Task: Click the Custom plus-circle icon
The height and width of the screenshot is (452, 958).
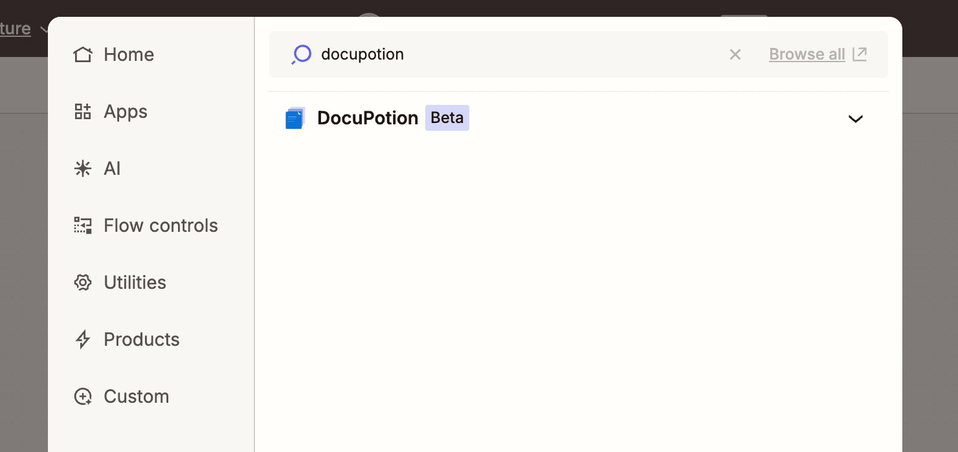Action: point(83,396)
